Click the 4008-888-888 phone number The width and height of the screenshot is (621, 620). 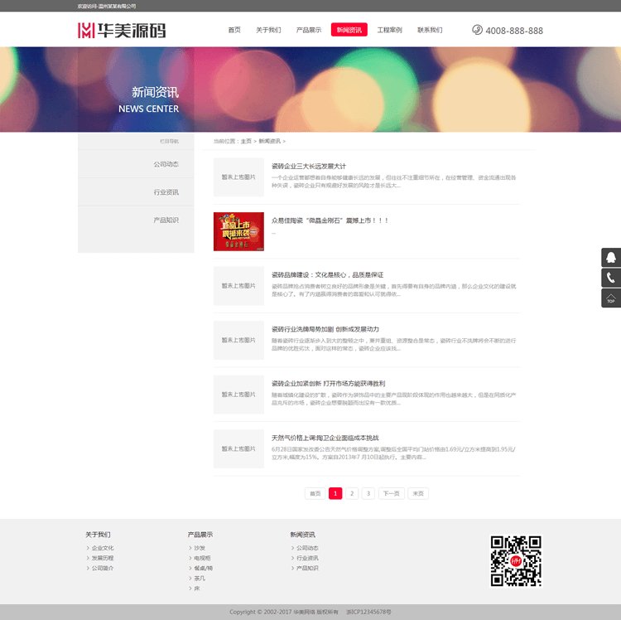click(514, 31)
